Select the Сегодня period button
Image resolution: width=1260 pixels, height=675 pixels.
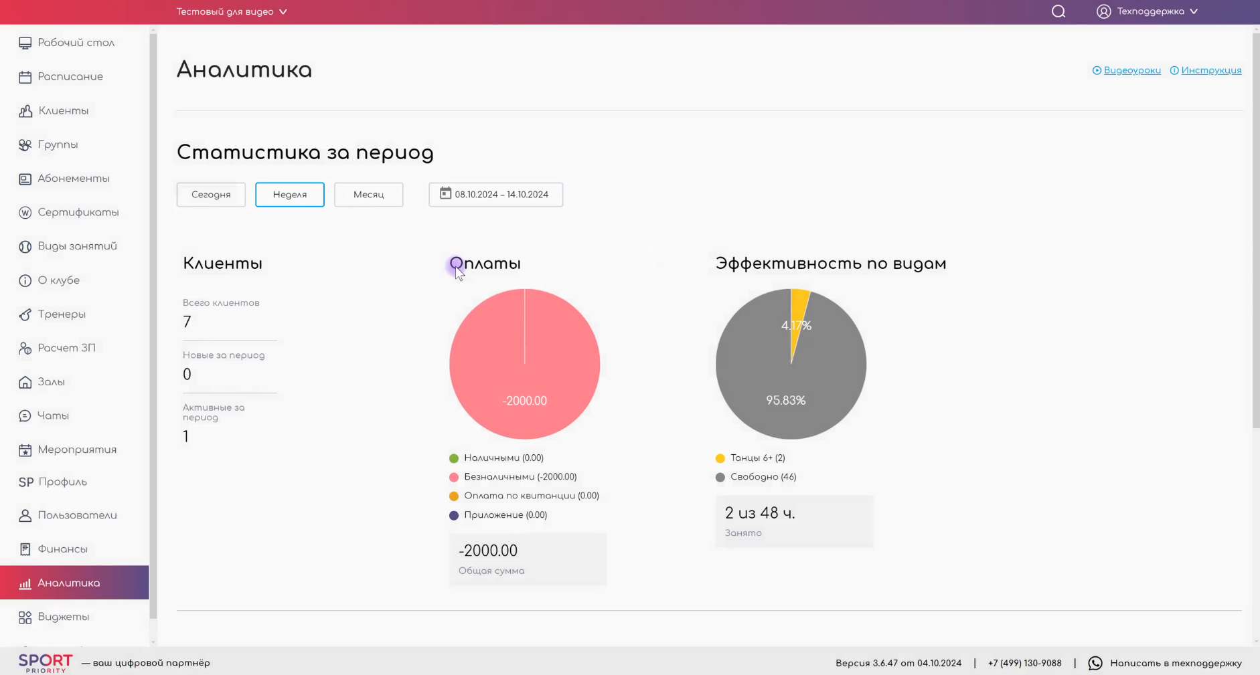[211, 195]
